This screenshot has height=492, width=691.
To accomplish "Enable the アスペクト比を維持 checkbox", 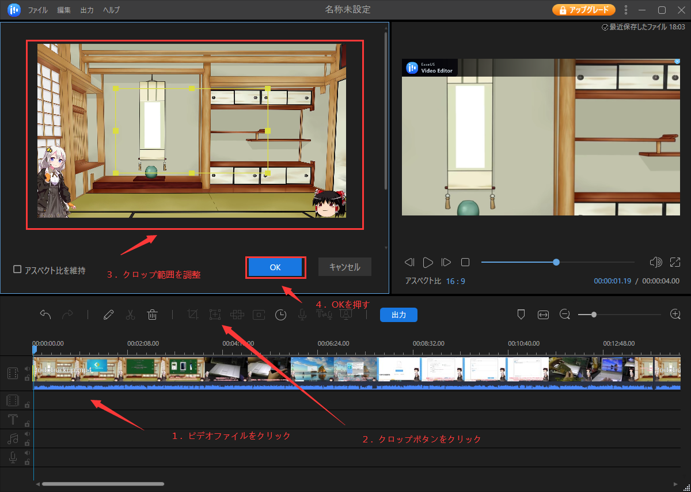I will point(17,270).
